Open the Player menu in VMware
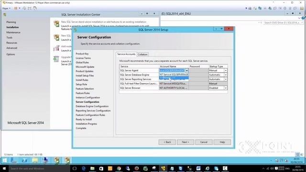This screenshot has width=306, height=172. point(6,9)
